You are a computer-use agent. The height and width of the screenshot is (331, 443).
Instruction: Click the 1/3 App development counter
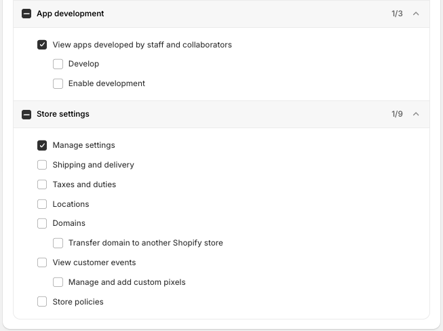click(397, 14)
